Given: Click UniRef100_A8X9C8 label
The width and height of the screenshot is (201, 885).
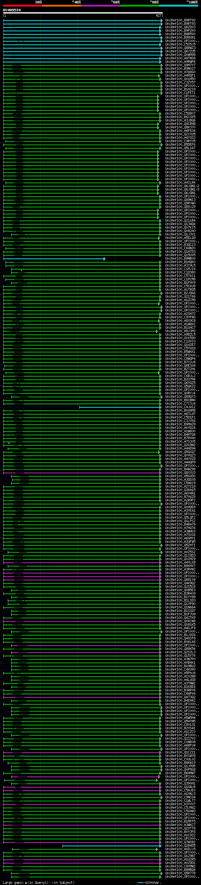Looking at the screenshot, I should 180,321.
